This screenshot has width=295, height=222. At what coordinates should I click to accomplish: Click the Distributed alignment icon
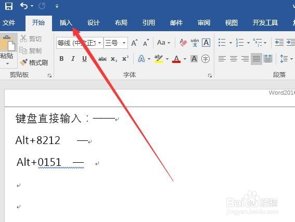[268, 59]
